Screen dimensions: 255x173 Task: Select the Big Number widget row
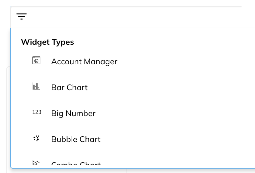coord(133,113)
